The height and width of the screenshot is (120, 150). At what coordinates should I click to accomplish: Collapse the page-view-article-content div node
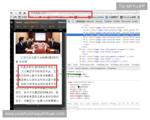coord(82,27)
